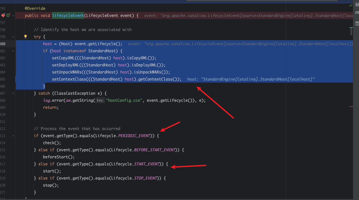Collapse the instanceof StandardHost if block
Viewport: 359px width, 200px height.
[13, 51]
